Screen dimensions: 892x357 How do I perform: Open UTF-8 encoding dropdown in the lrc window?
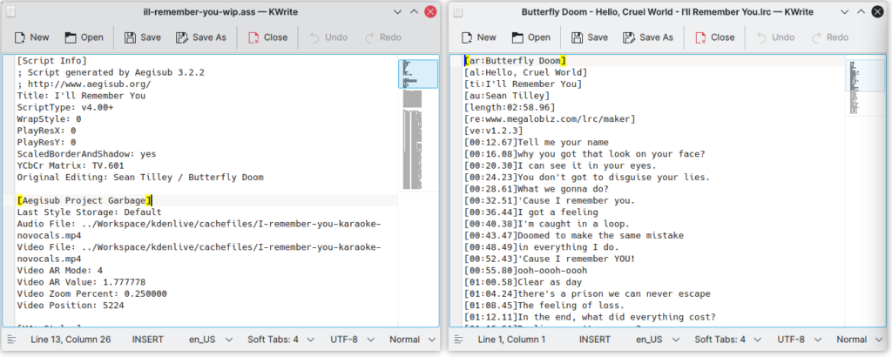click(x=800, y=340)
